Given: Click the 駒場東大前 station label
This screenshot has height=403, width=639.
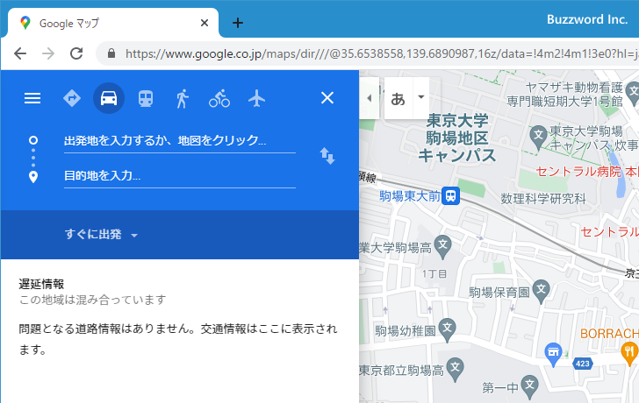Looking at the screenshot, I should pyautogui.click(x=410, y=196).
